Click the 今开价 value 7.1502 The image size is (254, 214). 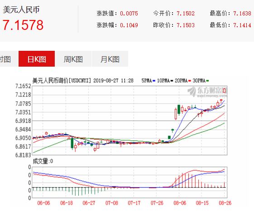pyautogui.click(x=186, y=13)
